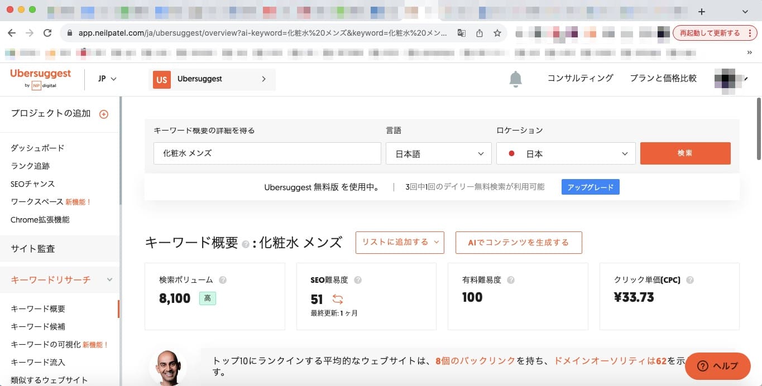Click the share icon in the address bar

[479, 33]
